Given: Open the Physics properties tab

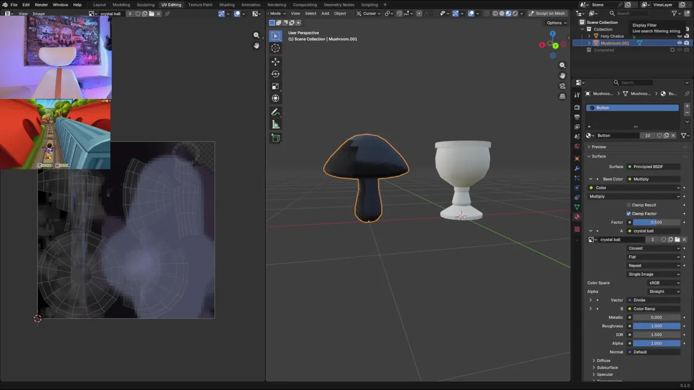Looking at the screenshot, I should tap(577, 187).
